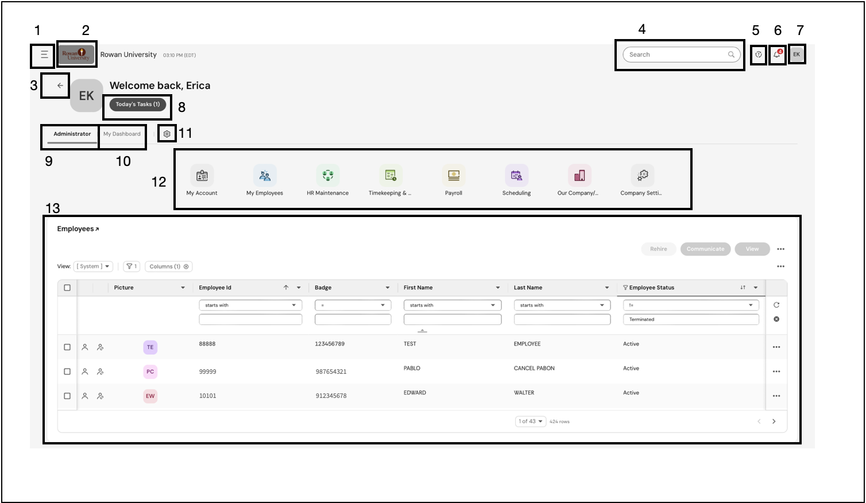Switch to the My Dashboard tab

(x=122, y=134)
